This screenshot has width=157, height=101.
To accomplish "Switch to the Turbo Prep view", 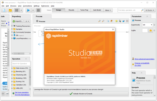I will point(84,10).
